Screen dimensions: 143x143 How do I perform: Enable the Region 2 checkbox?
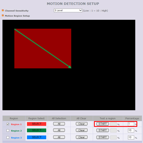click(8, 130)
